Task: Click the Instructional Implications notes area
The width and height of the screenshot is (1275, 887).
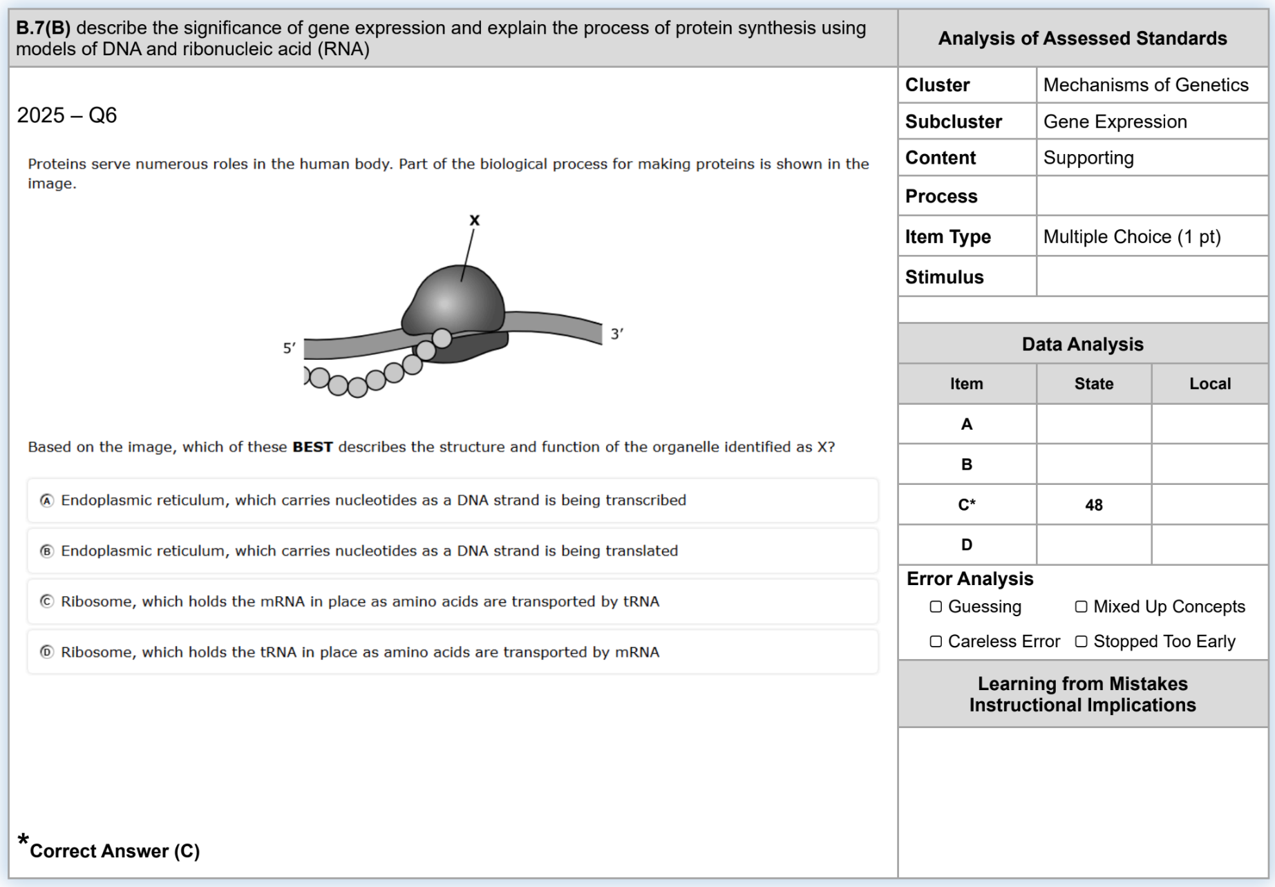Action: (x=1083, y=802)
